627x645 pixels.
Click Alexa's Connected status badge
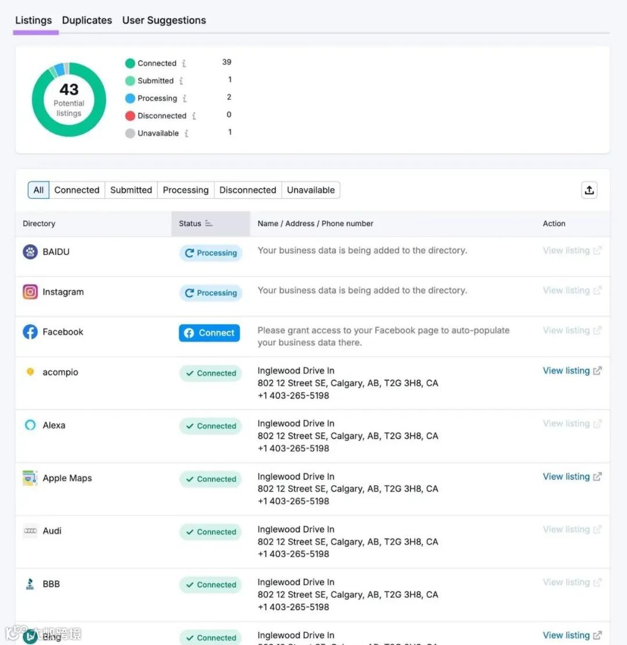(211, 426)
